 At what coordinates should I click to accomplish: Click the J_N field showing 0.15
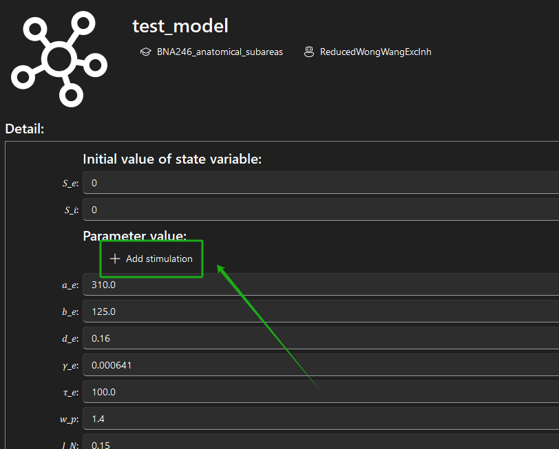pyautogui.click(x=321, y=442)
